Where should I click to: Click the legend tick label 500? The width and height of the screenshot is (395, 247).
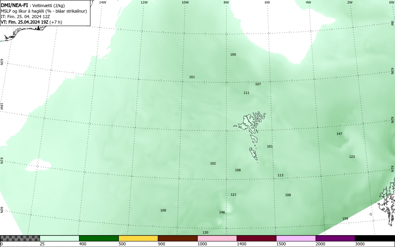[122, 244]
